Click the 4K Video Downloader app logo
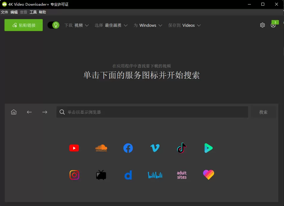Viewport: 284px width, 206px height. pos(4,4)
